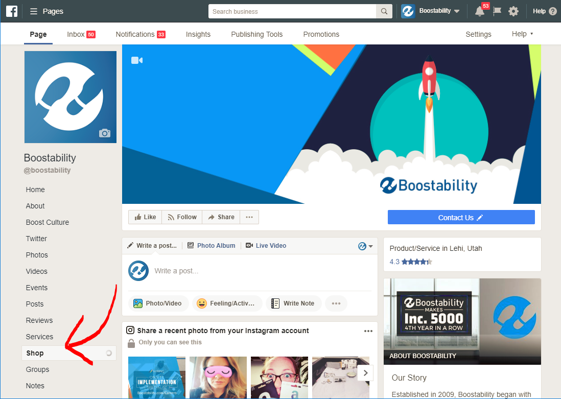Open About in left sidebar
This screenshot has width=561, height=399.
tap(35, 206)
